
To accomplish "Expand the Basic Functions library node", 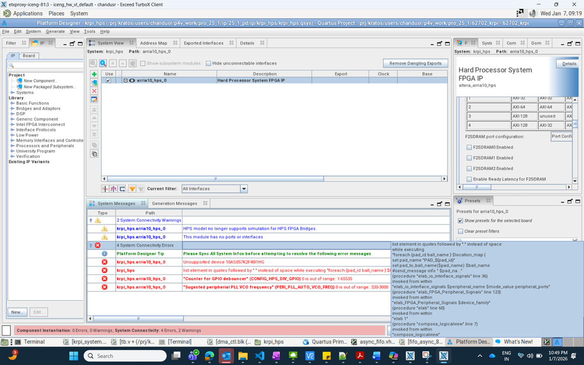I will point(12,104).
